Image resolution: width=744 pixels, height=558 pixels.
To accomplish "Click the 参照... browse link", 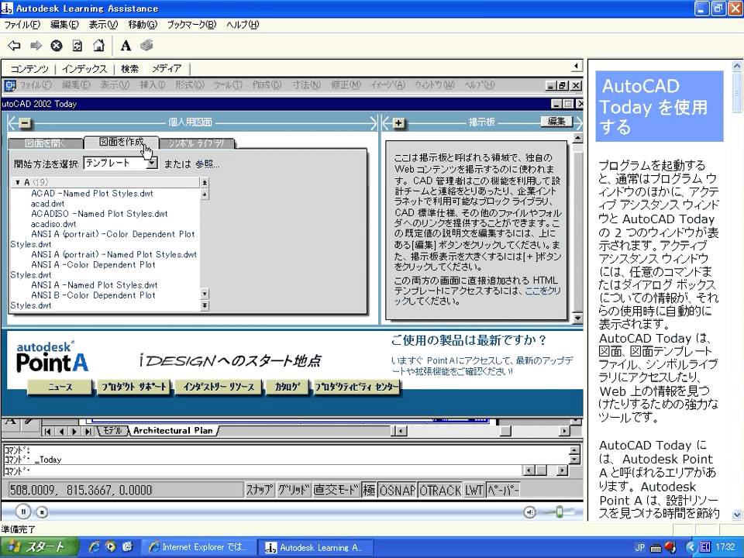I will (208, 164).
